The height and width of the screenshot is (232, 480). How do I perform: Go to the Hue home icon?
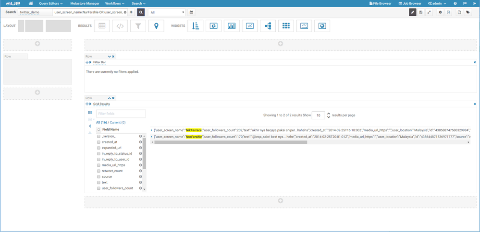[x=31, y=3]
